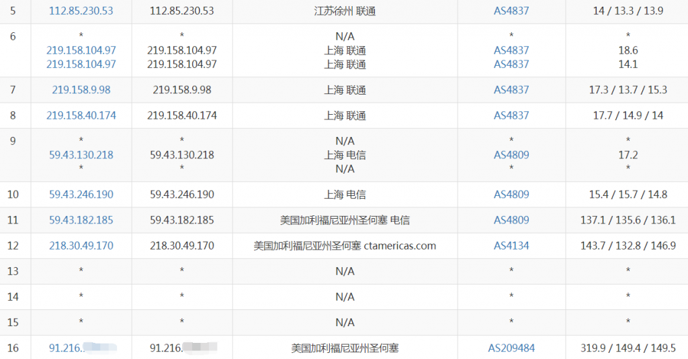Select the 137.1 / 135.6 / 136.1 latency cell

(628, 220)
